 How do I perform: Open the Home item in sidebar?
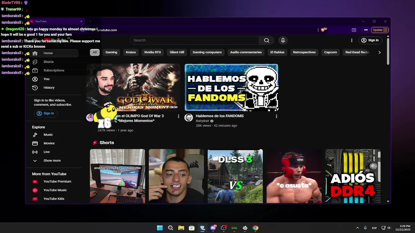55,53
